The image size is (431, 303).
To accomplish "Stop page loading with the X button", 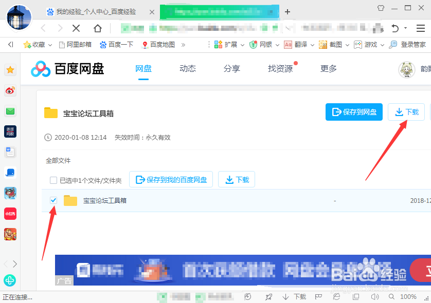I will pos(76,28).
